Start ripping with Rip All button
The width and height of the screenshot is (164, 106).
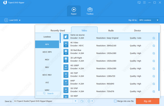coord(148,101)
